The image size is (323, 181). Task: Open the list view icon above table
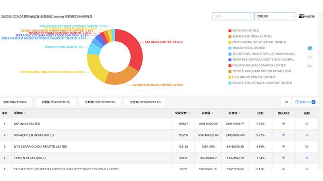point(286,102)
